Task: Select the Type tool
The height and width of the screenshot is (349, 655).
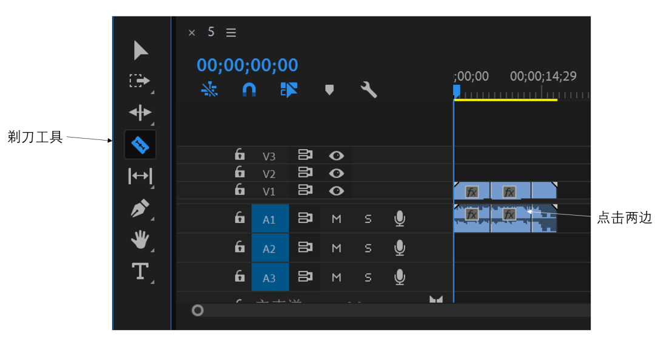Action: [140, 271]
